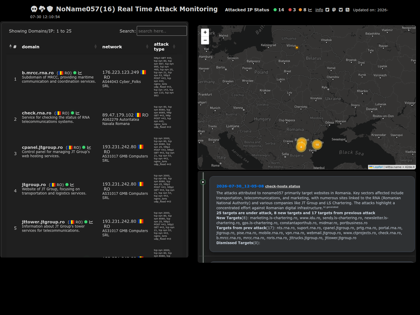
Task: Click the green status dot for cpanel.jtgroup.ro
Action: [x=84, y=148]
